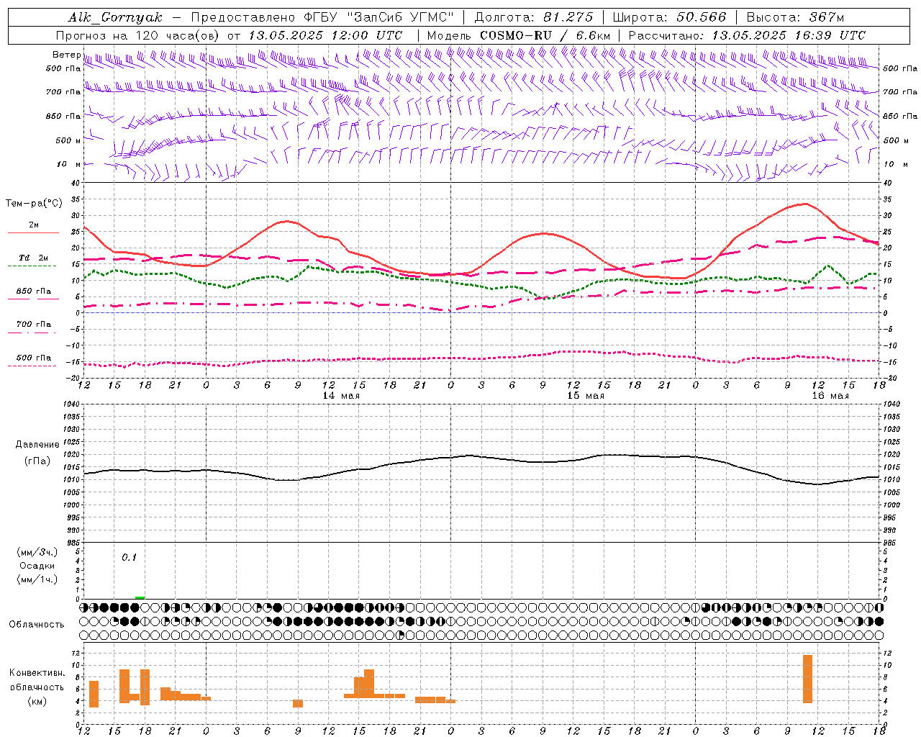Click the '16 мая' date label
This screenshot has height=737, width=921.
pyautogui.click(x=830, y=396)
